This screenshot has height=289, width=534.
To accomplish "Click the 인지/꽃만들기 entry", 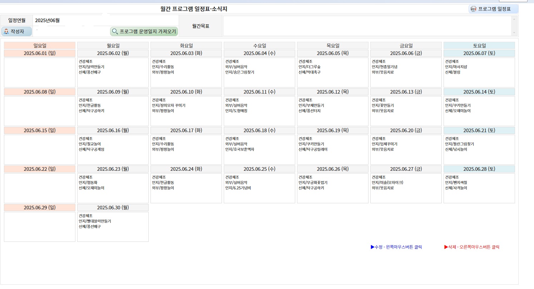I will coord(383,105).
